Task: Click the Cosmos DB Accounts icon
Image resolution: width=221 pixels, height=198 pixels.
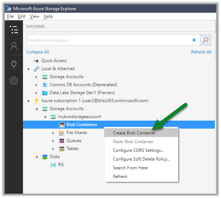Action: [x=45, y=85]
